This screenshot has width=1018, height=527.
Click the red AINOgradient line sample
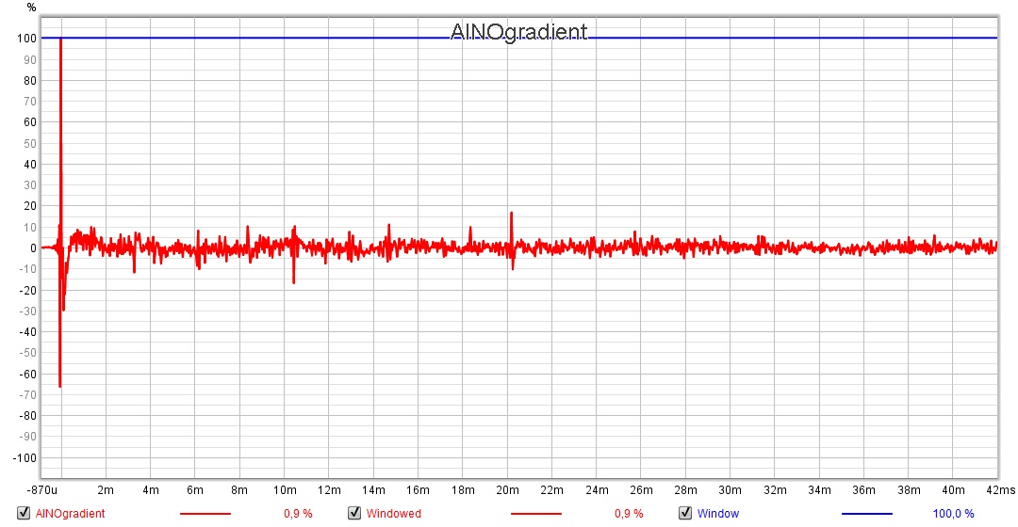click(x=205, y=514)
